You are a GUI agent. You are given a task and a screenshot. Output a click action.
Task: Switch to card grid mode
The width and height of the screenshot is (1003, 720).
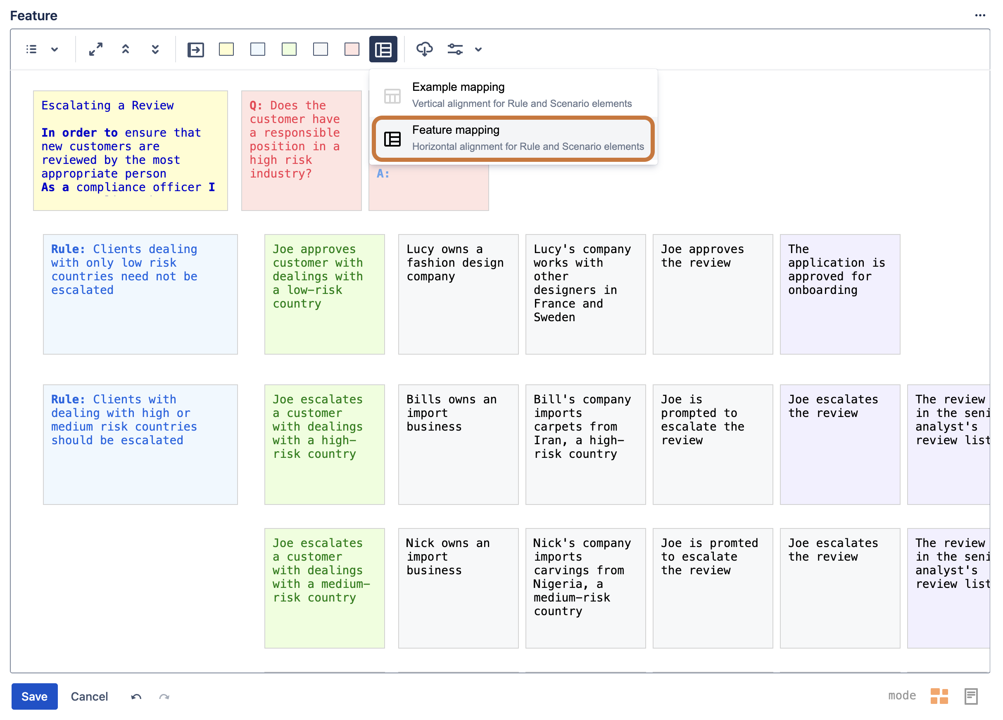pyautogui.click(x=939, y=696)
